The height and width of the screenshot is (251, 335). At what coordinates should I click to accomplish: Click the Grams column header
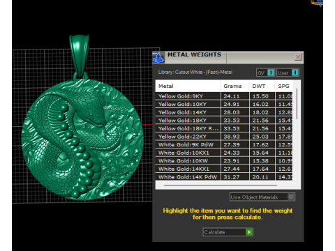pyautogui.click(x=234, y=86)
